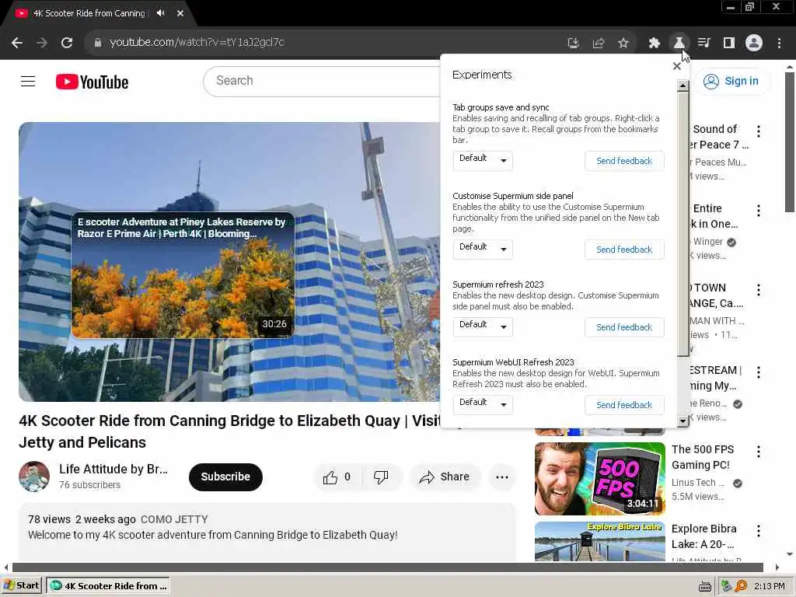Click the 2:13 PM system clock
The image size is (796, 597).
click(769, 586)
